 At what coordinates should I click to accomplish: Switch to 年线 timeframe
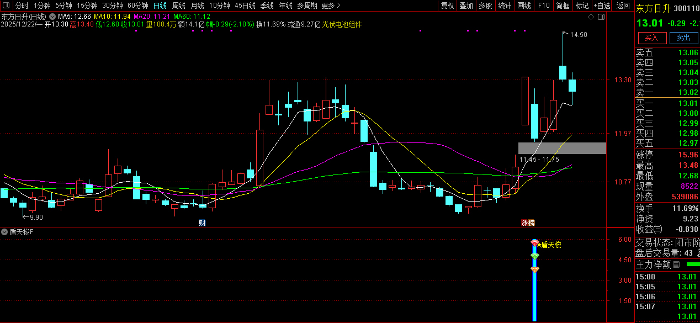tap(285, 6)
